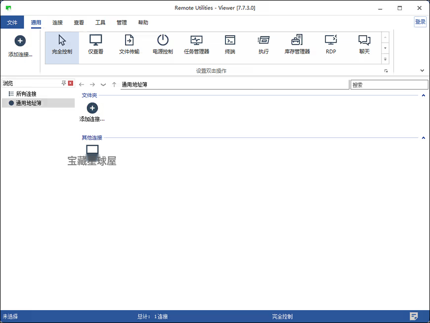Select the 完全控制 full control mode
The width and height of the screenshot is (430, 323).
(x=62, y=47)
